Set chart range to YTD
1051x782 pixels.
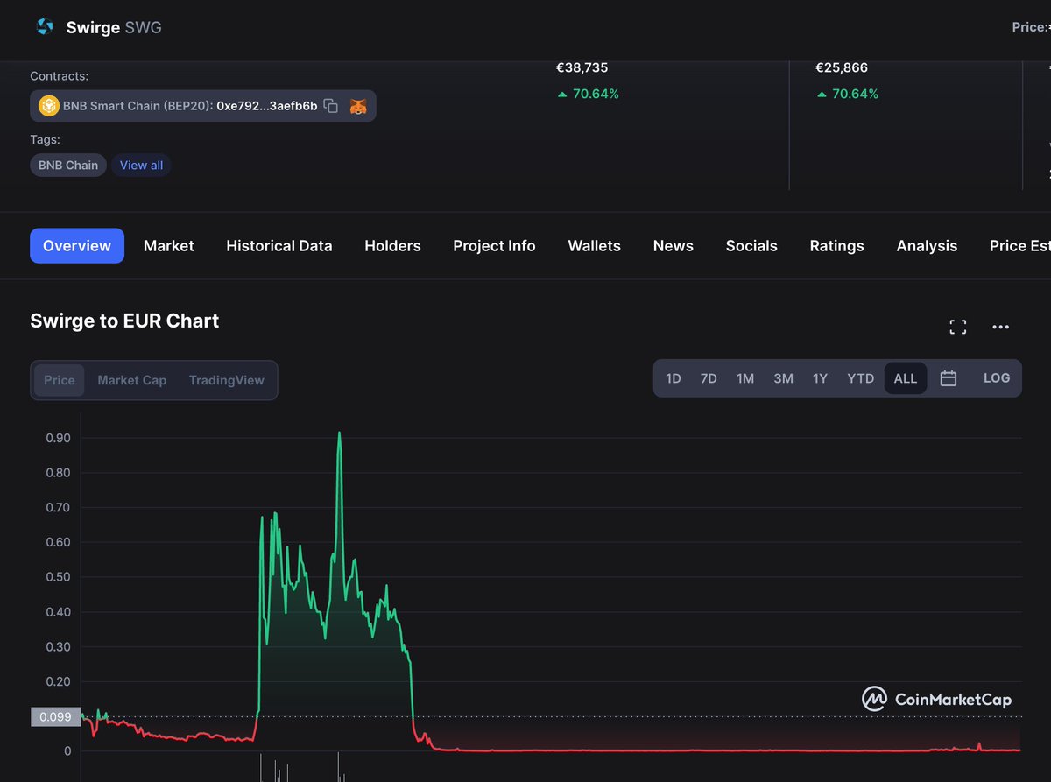click(861, 378)
